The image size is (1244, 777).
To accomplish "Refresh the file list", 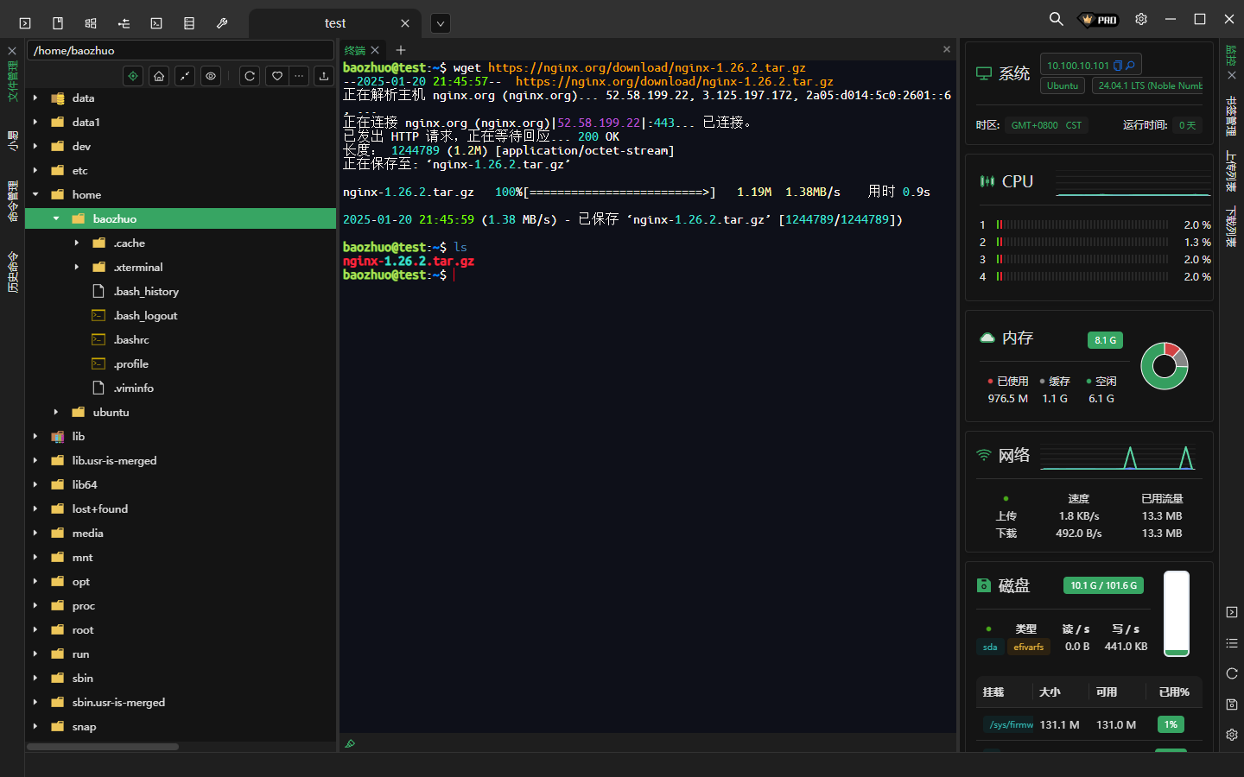I will pyautogui.click(x=250, y=76).
